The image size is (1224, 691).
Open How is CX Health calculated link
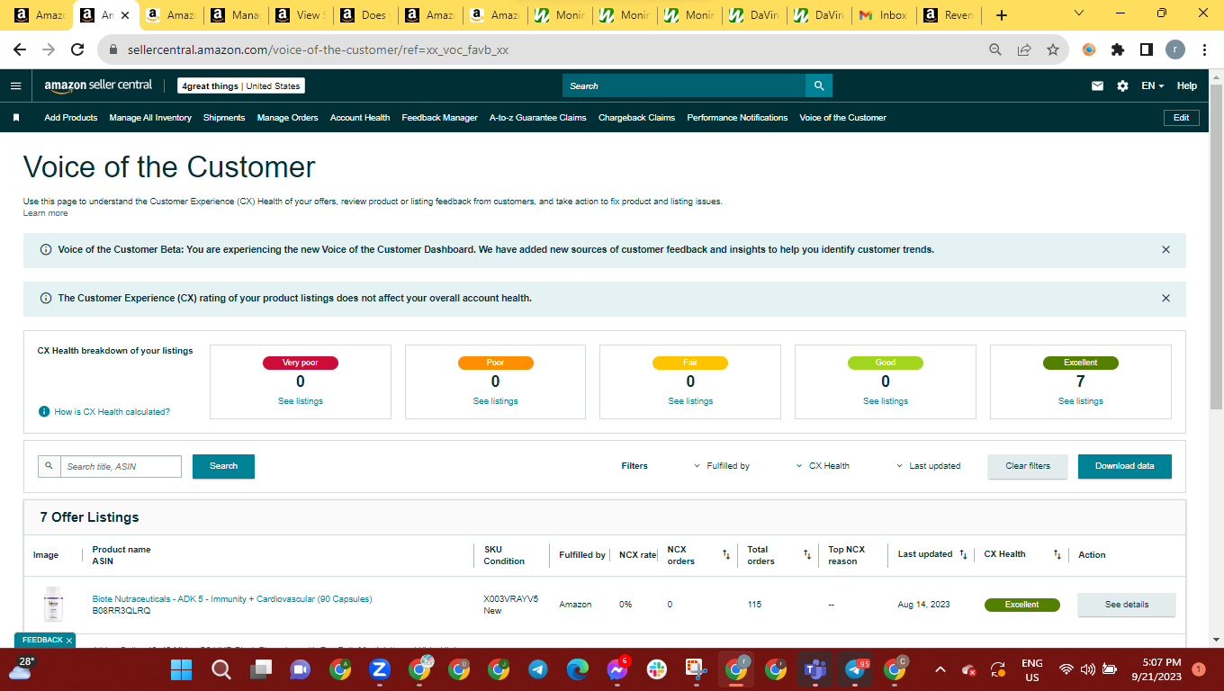point(112,412)
